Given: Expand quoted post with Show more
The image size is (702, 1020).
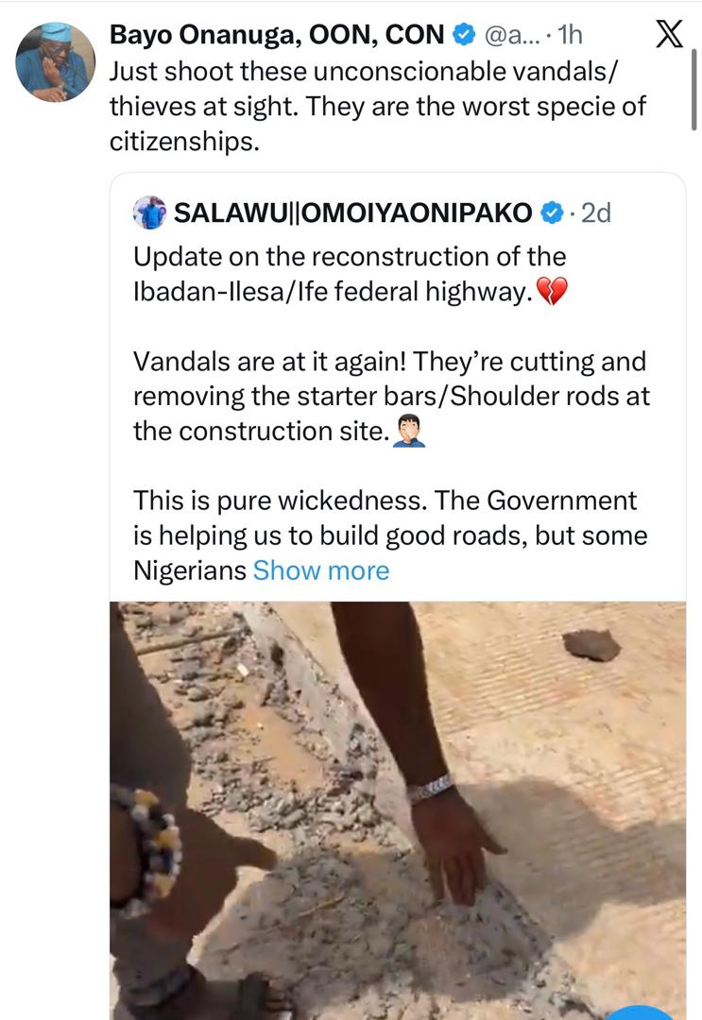Looking at the screenshot, I should tap(321, 570).
